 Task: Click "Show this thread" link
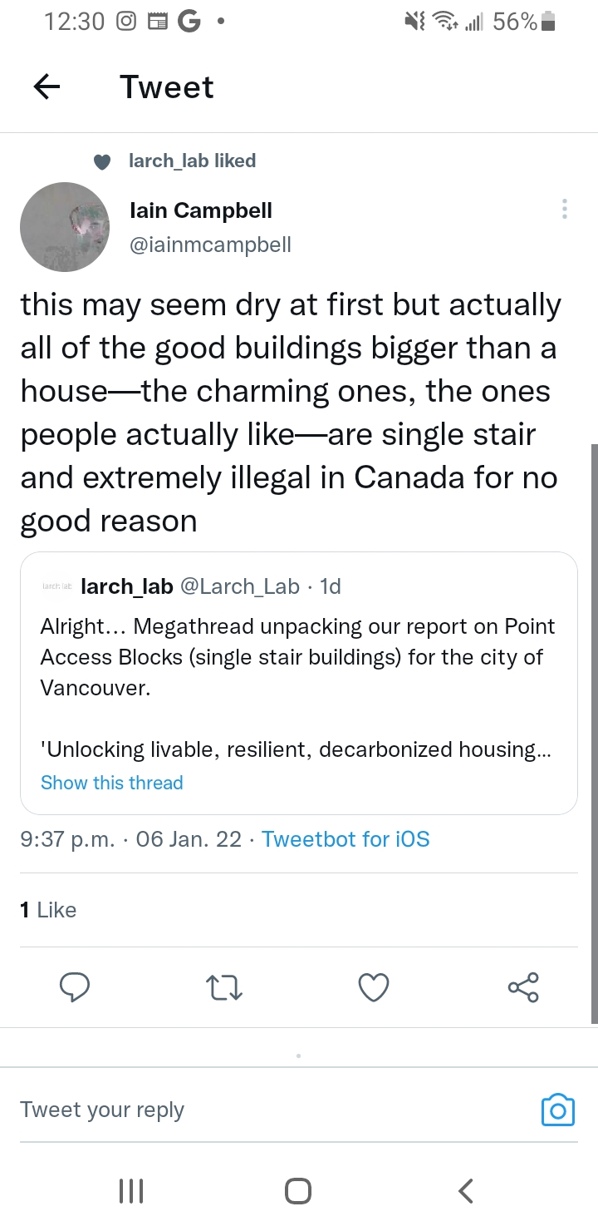click(112, 783)
